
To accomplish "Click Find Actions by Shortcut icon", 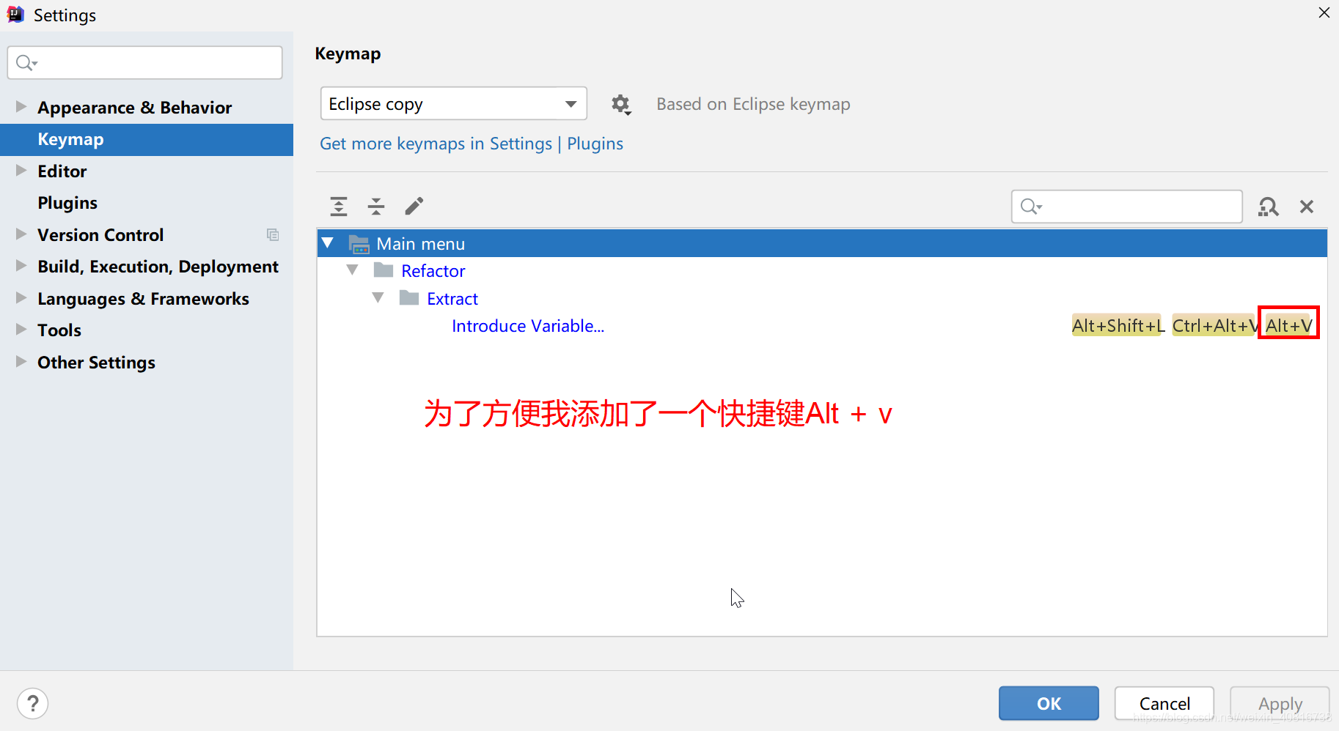I will tap(1269, 207).
